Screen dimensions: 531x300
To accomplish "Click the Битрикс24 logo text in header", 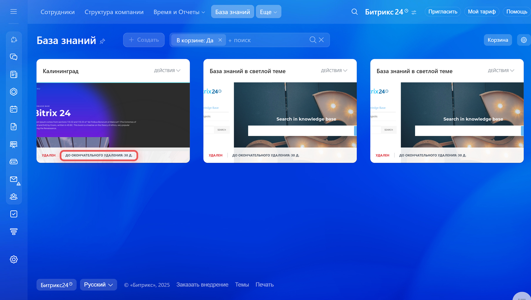I will click(386, 12).
